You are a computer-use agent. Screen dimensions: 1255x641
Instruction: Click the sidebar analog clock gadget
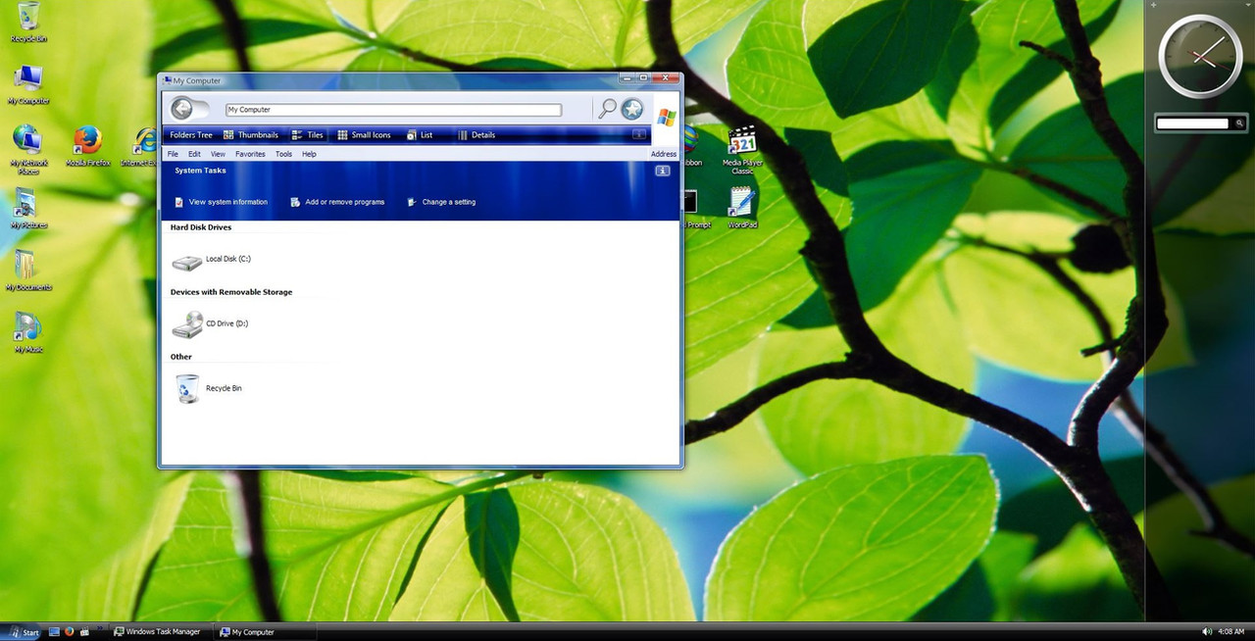click(1200, 55)
